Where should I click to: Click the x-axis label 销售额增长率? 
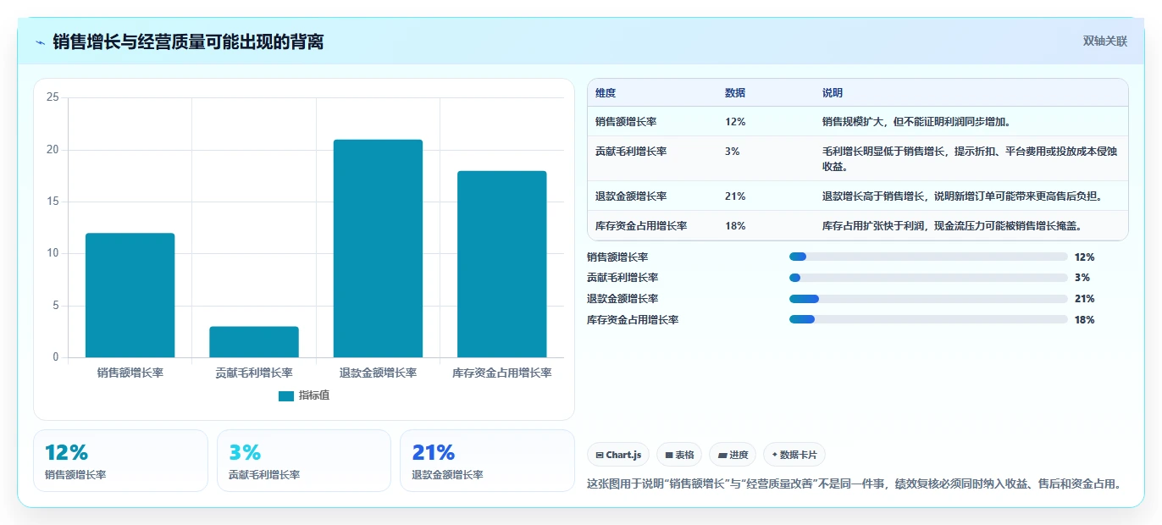click(130, 373)
